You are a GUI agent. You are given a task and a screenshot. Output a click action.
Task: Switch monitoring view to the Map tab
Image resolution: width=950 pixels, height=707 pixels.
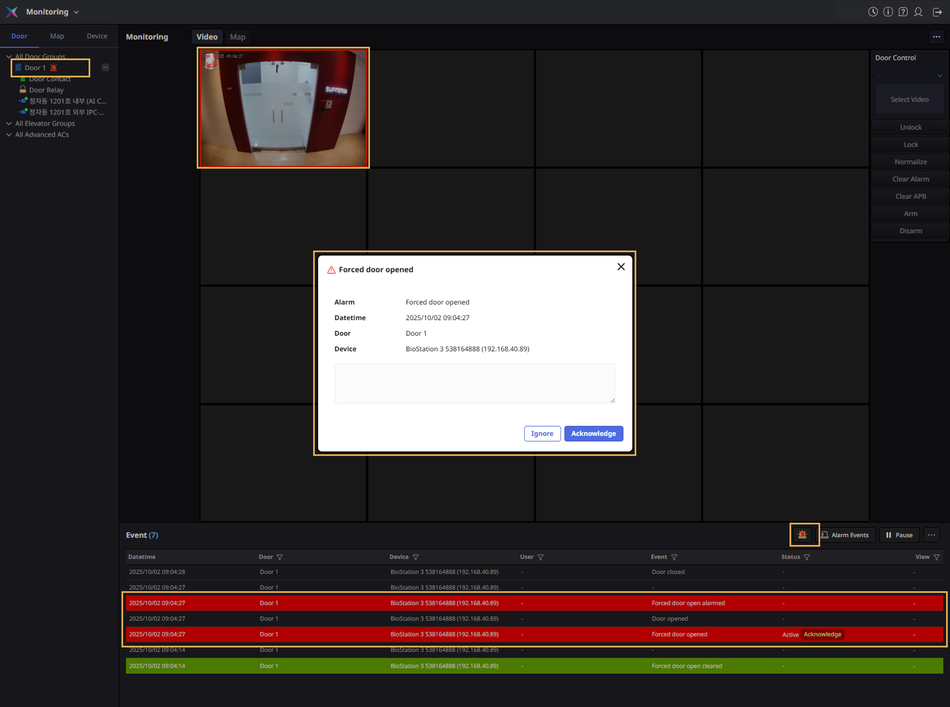point(237,37)
